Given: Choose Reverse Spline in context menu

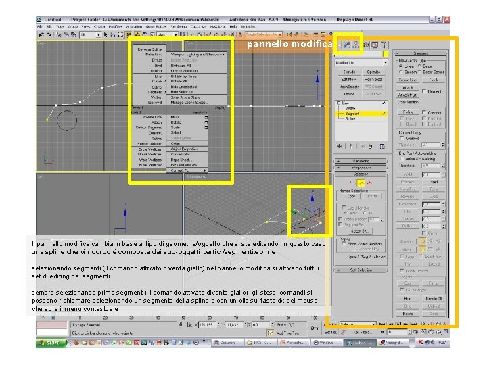Looking at the screenshot, I should click(x=149, y=49).
